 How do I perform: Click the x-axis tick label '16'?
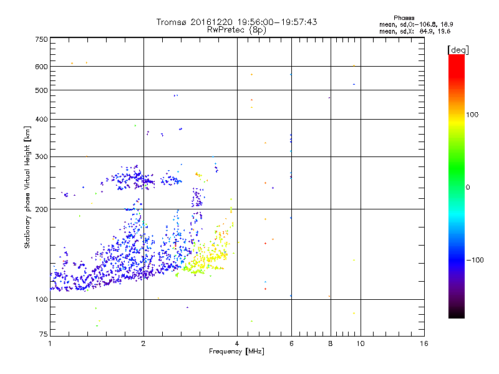(x=424, y=343)
